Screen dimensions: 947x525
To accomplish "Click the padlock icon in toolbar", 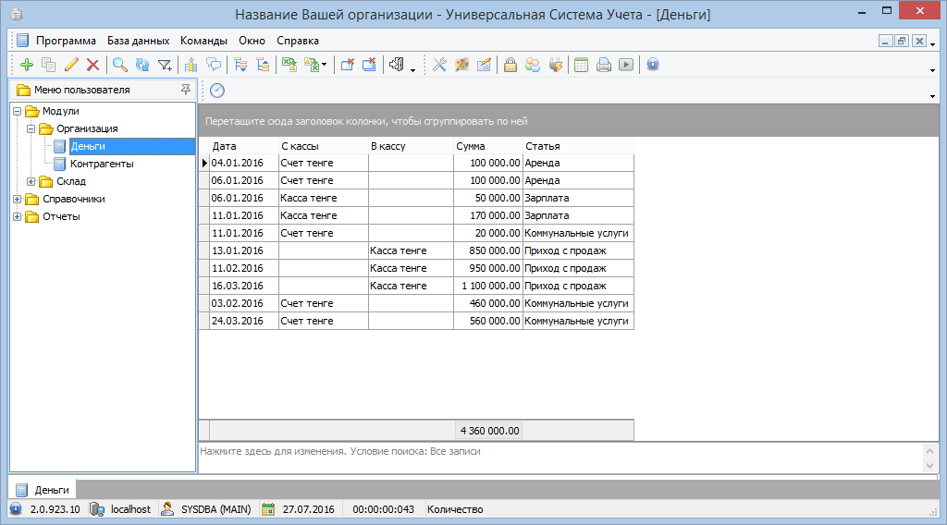I will [x=510, y=65].
